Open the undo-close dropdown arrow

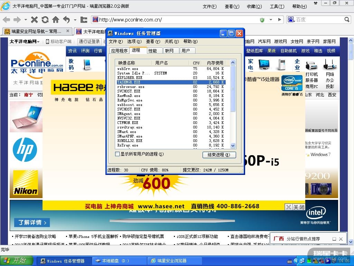tap(75, 20)
